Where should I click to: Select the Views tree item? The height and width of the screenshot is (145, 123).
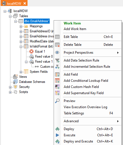coord(23,77)
